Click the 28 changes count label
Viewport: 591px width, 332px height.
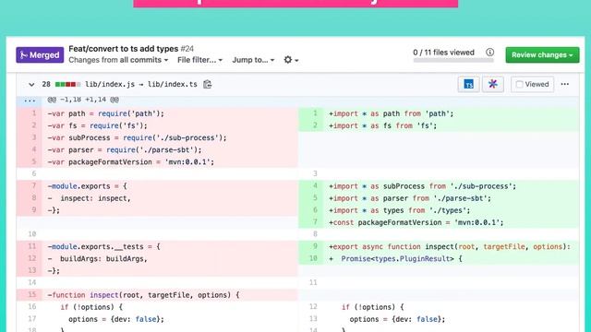pos(46,84)
